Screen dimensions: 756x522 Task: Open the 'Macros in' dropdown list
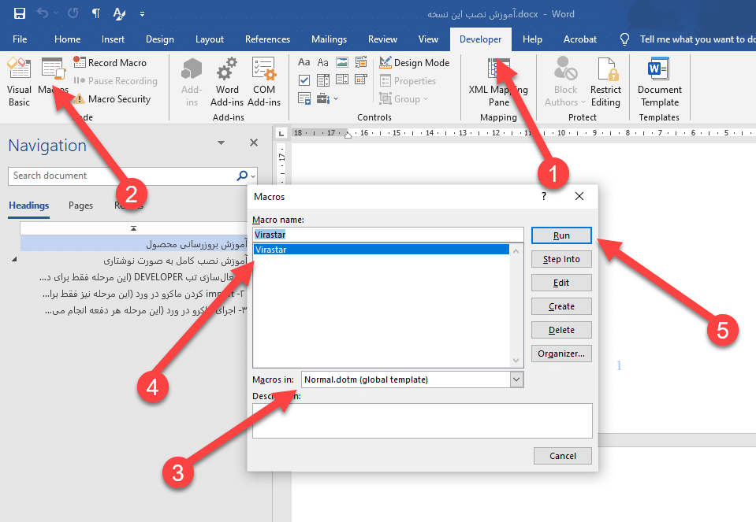516,379
